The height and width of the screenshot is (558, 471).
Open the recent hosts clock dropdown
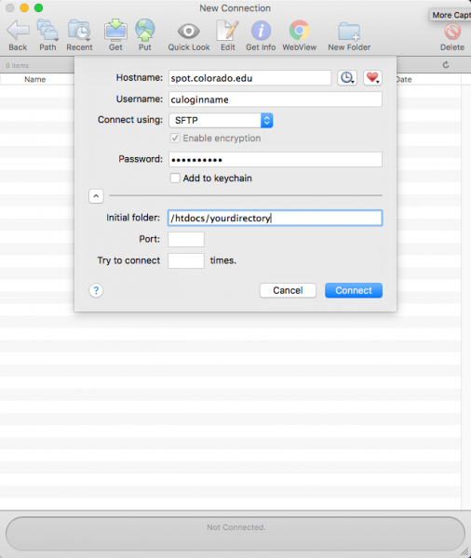[347, 78]
